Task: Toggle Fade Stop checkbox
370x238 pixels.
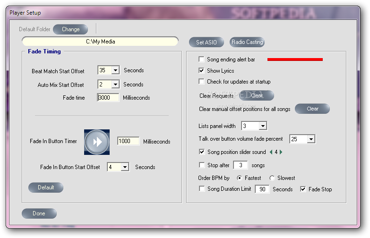Action: coord(303,189)
